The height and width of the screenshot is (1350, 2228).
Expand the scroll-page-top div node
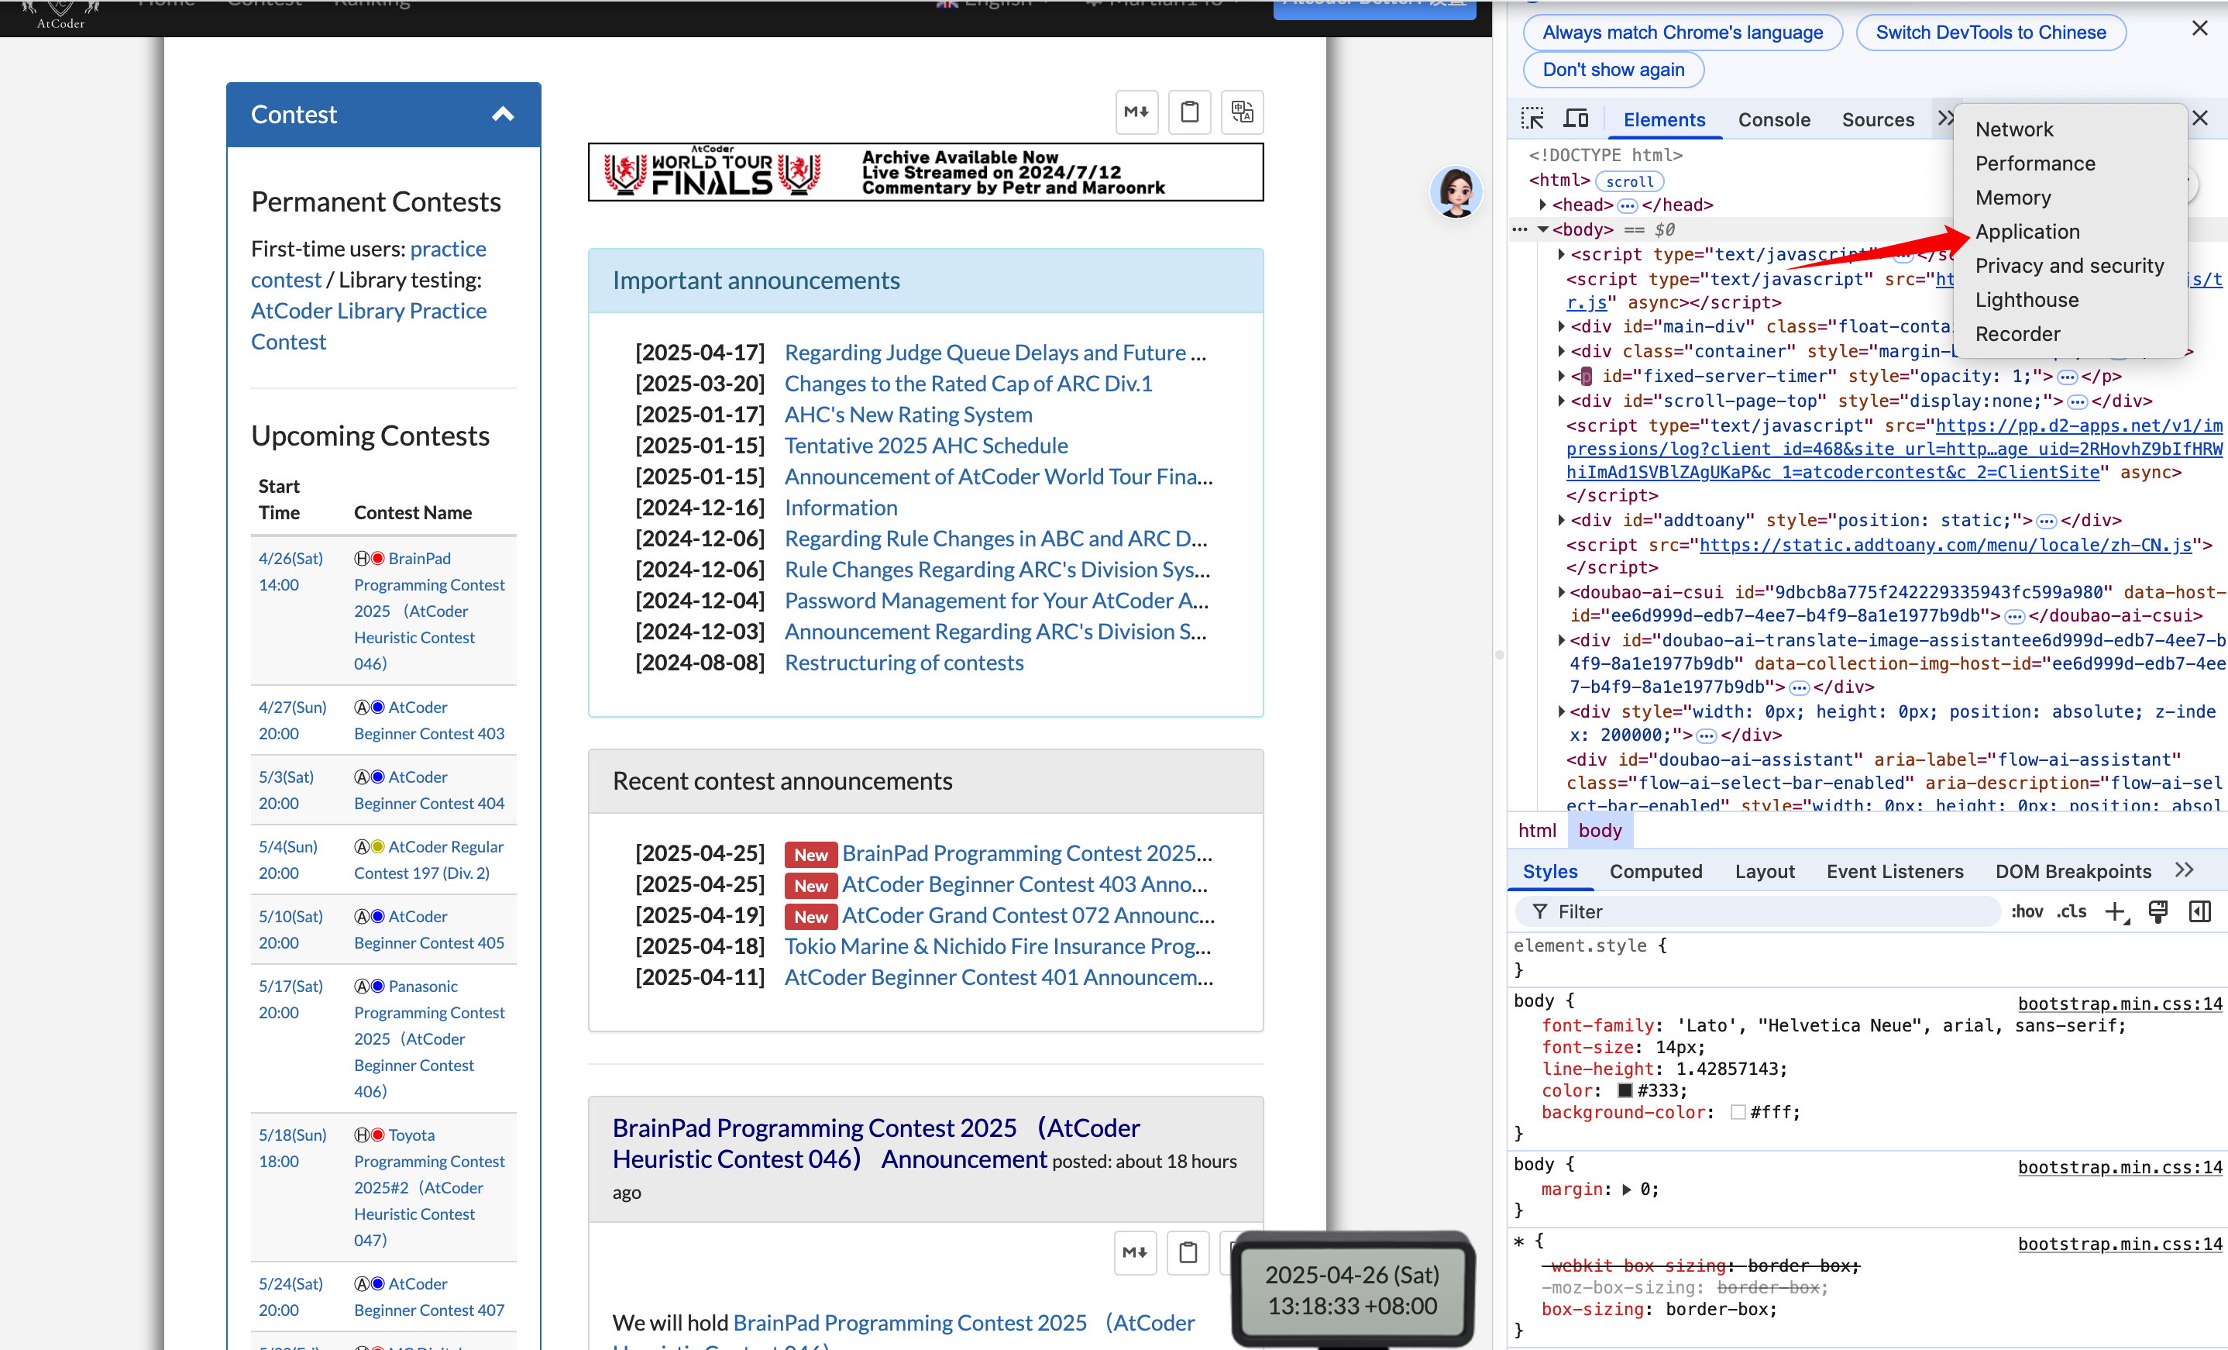click(1561, 401)
